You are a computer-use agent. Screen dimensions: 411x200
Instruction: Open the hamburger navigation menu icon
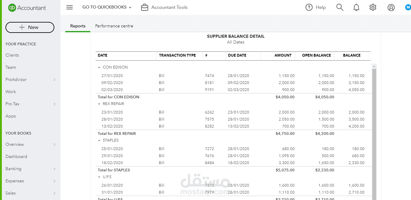70,7
